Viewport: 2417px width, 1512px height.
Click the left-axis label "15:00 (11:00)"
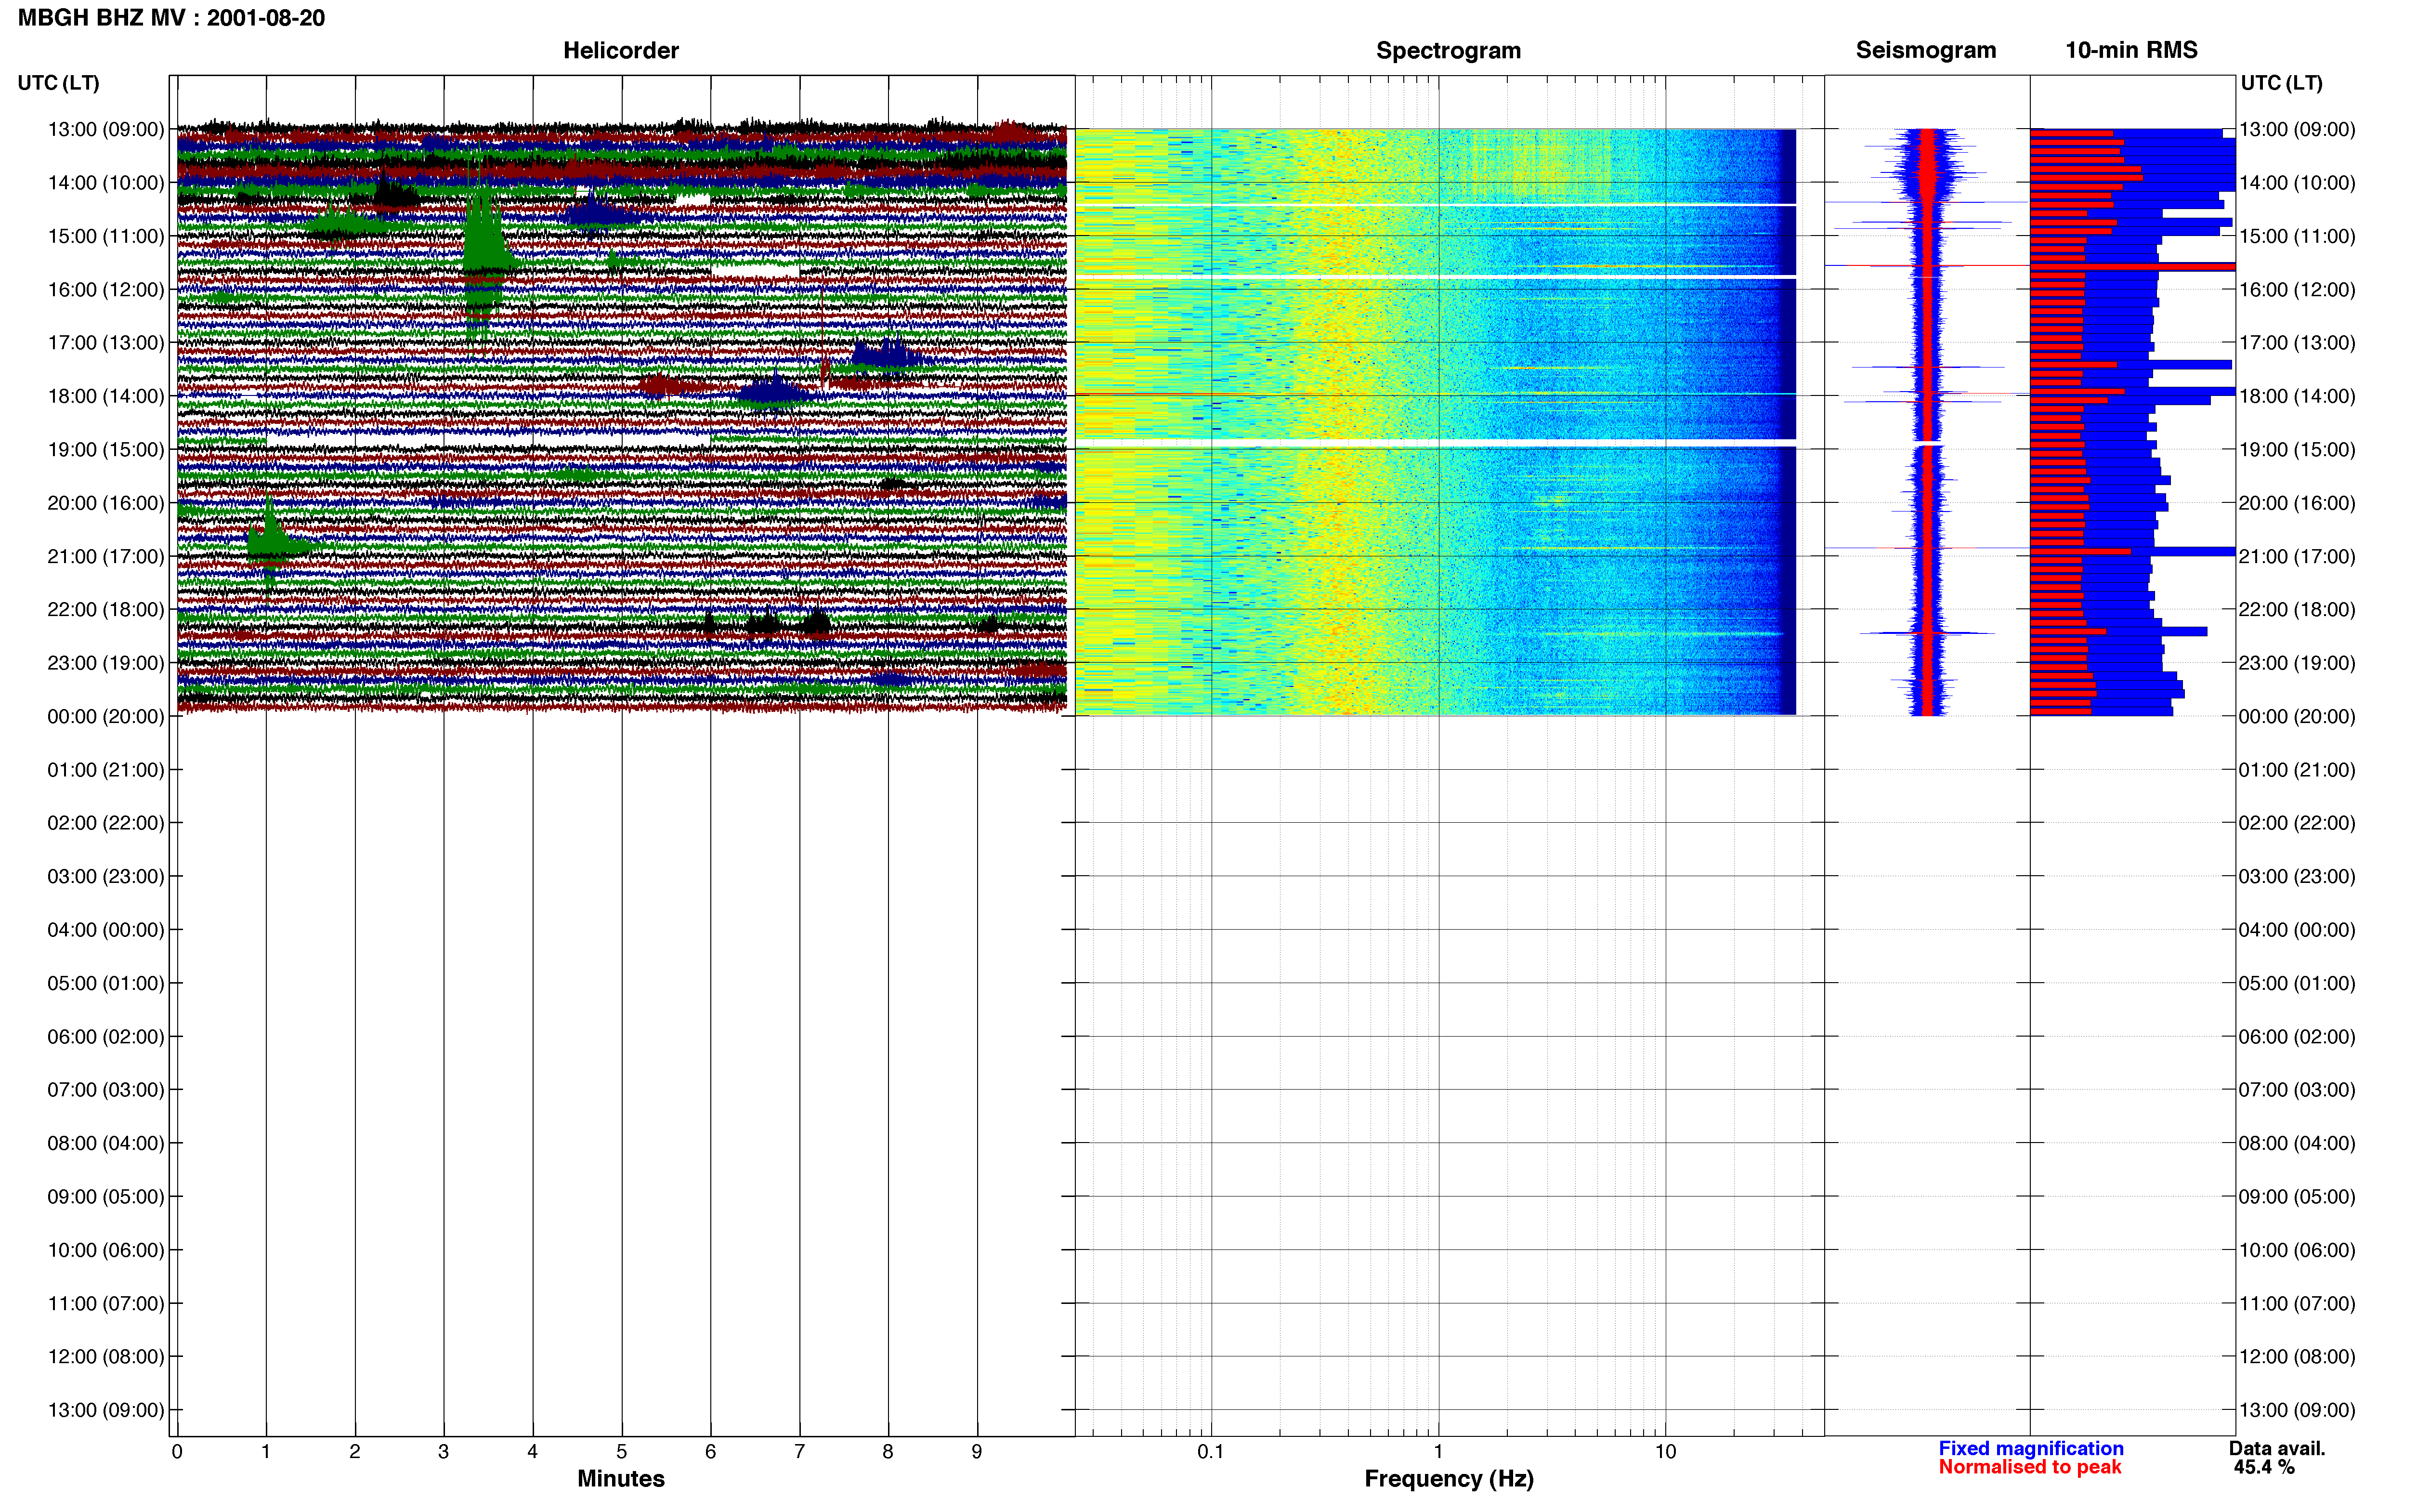(x=106, y=236)
